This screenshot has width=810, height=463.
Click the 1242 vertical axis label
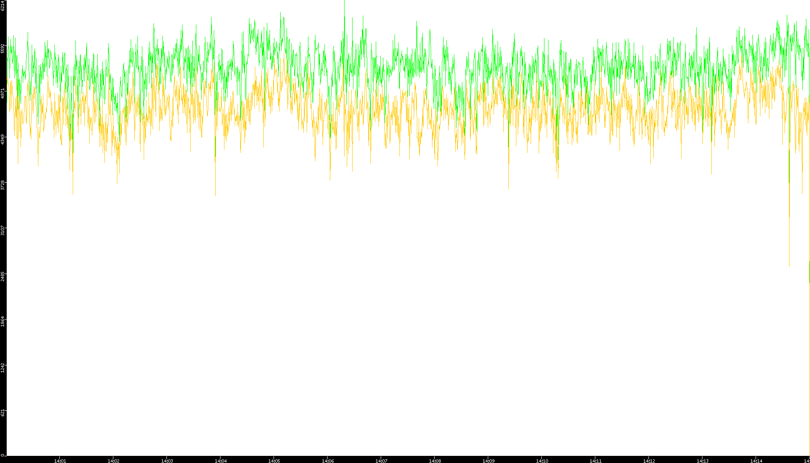[x=3, y=367]
